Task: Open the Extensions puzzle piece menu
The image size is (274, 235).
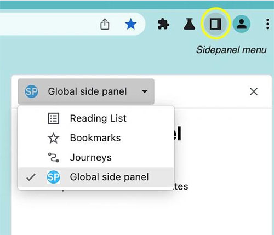Action: pyautogui.click(x=163, y=24)
